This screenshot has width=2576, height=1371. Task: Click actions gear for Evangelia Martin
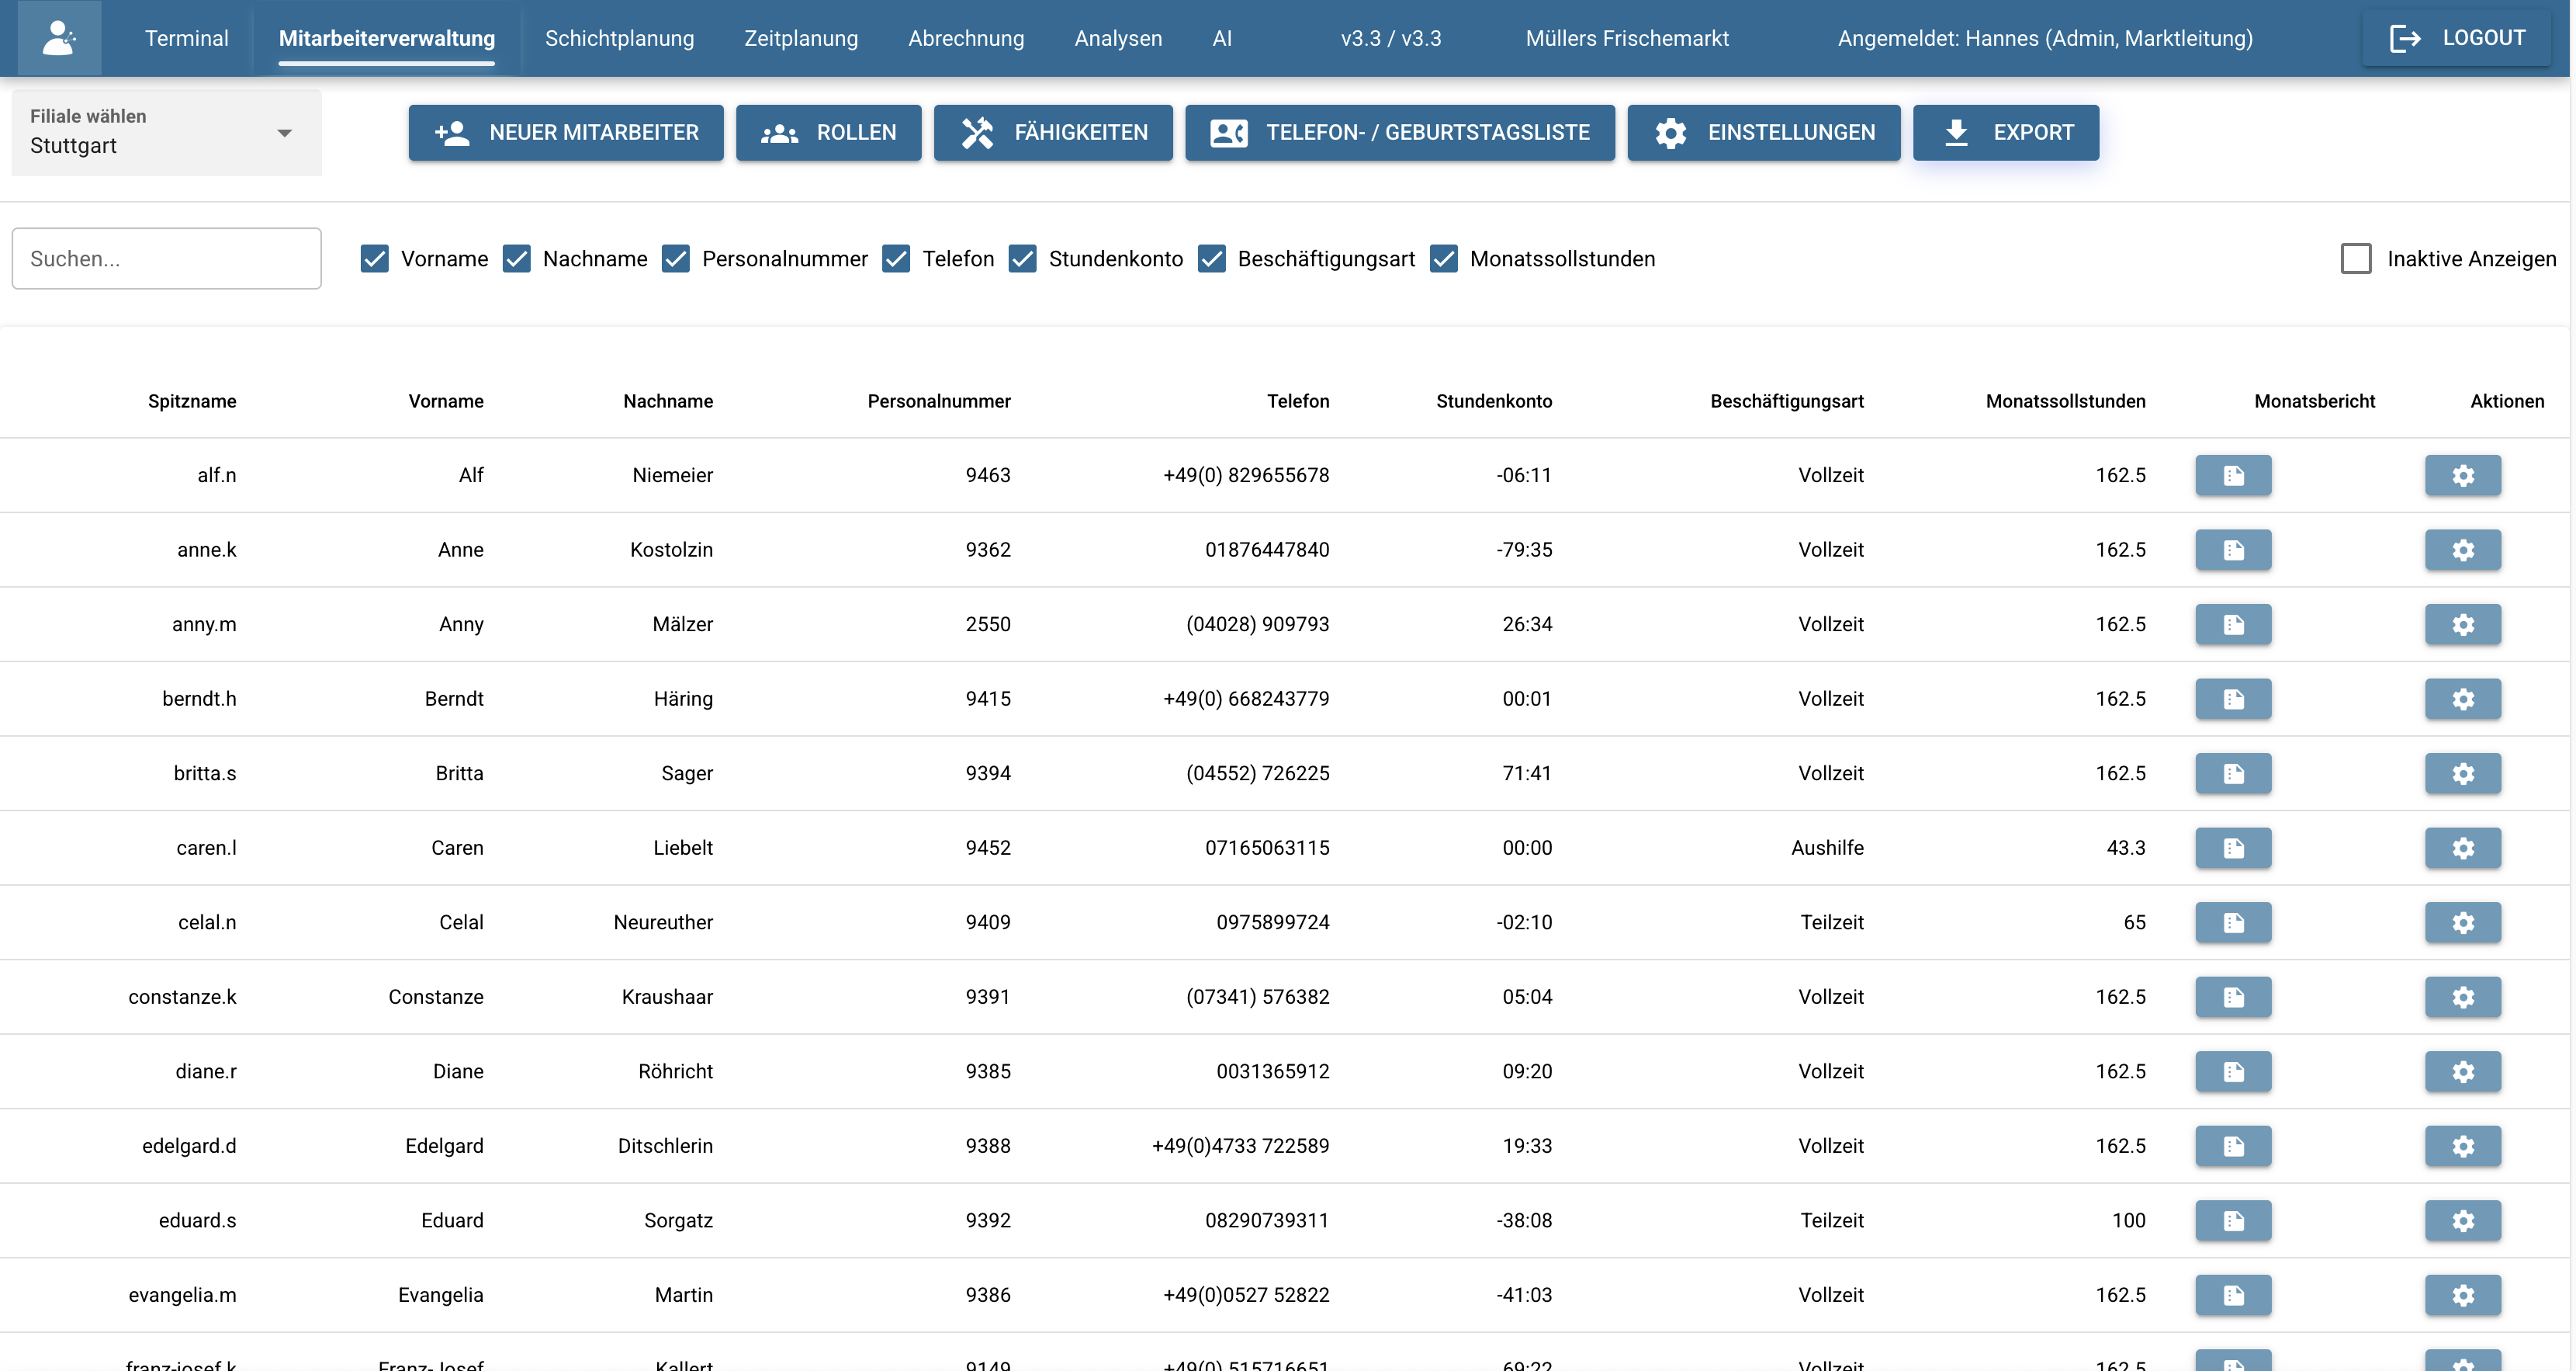tap(2462, 1295)
